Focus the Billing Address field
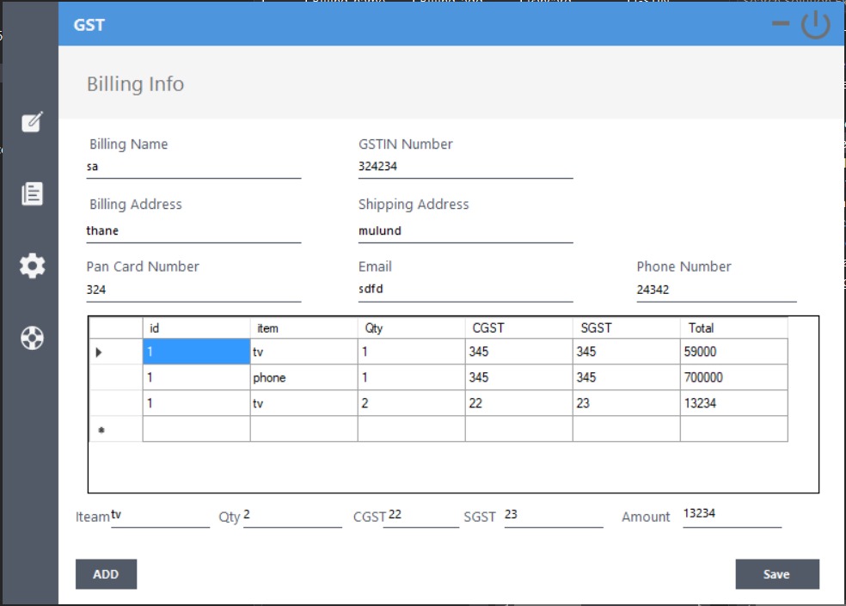This screenshot has width=846, height=606. 193,231
